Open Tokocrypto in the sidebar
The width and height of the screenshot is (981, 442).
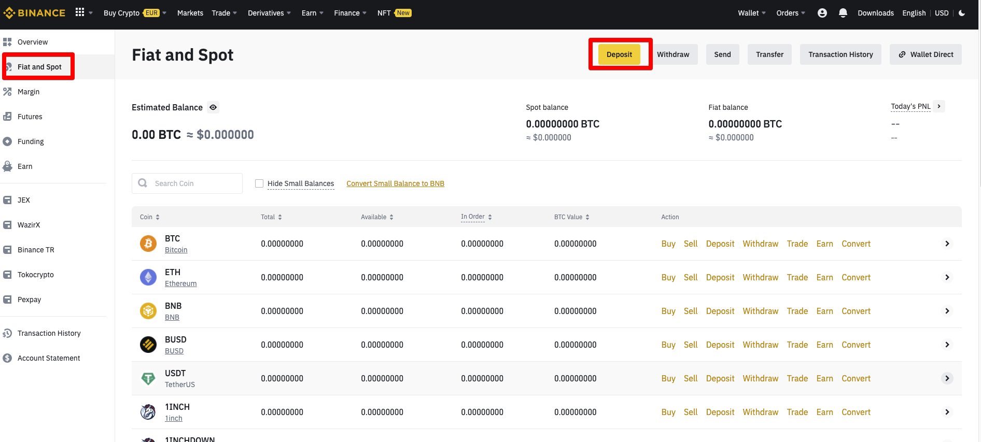tap(36, 275)
